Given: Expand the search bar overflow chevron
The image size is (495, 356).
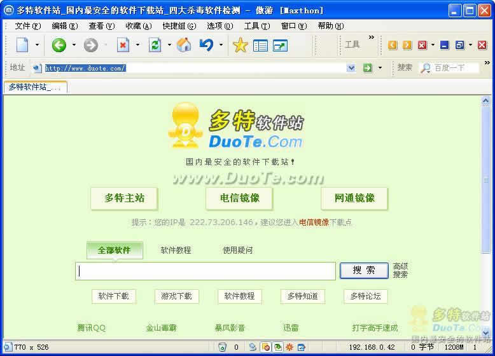Looking at the screenshot, I should click(x=487, y=62).
